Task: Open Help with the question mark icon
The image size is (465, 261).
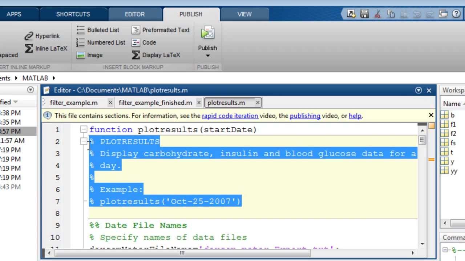Action: point(456,14)
